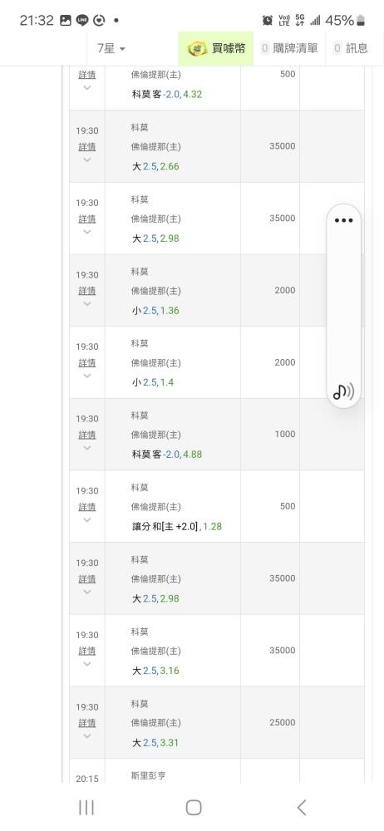Tap the sound icon on the floating pill
Viewport: 384px width, 831px height.
(x=344, y=391)
